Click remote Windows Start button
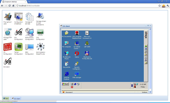Viewport: 170px width, 103px height. 65,84
